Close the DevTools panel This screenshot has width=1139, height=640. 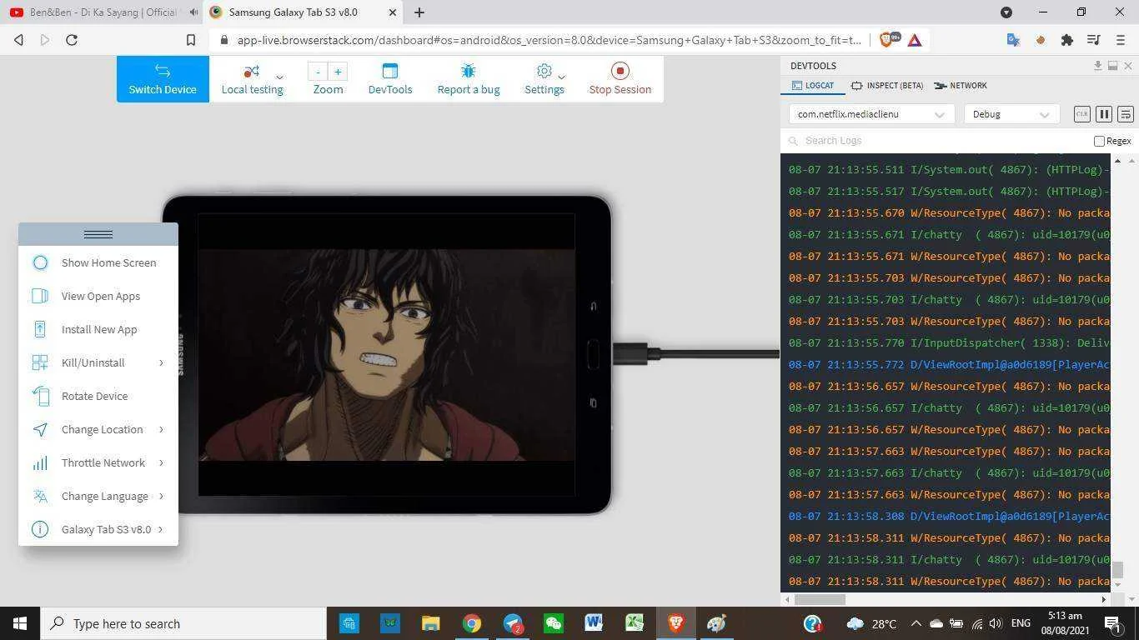(x=1128, y=66)
